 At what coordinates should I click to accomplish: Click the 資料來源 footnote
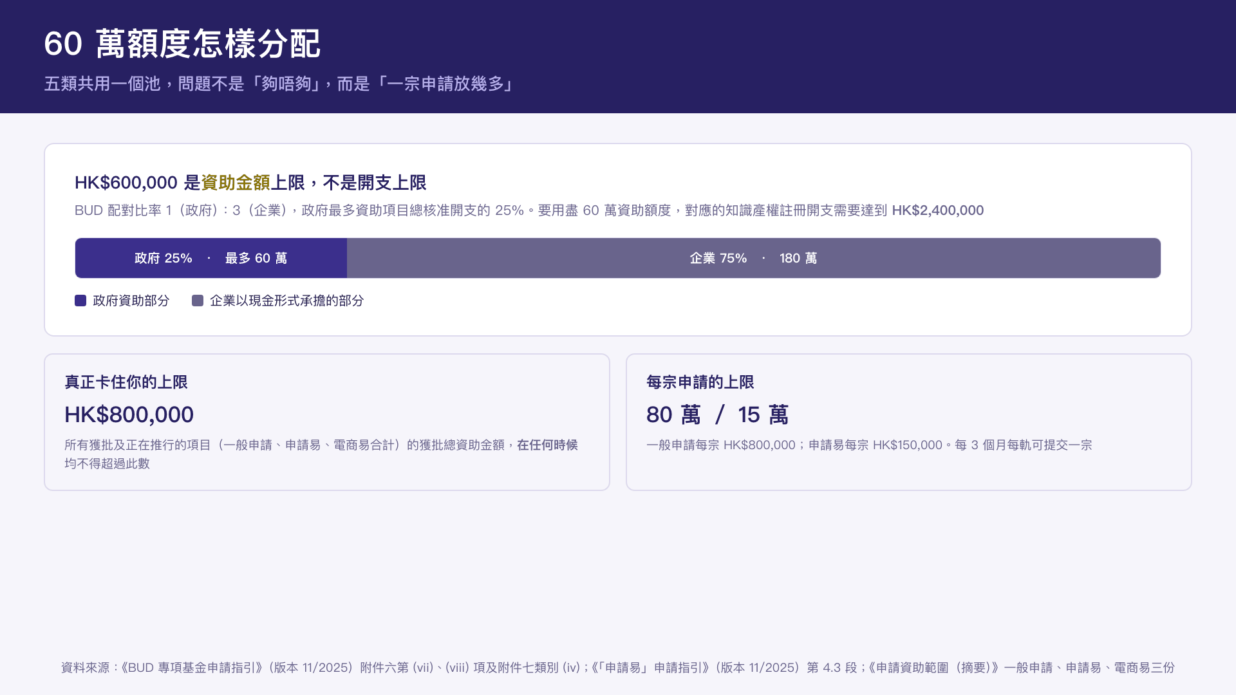618,668
